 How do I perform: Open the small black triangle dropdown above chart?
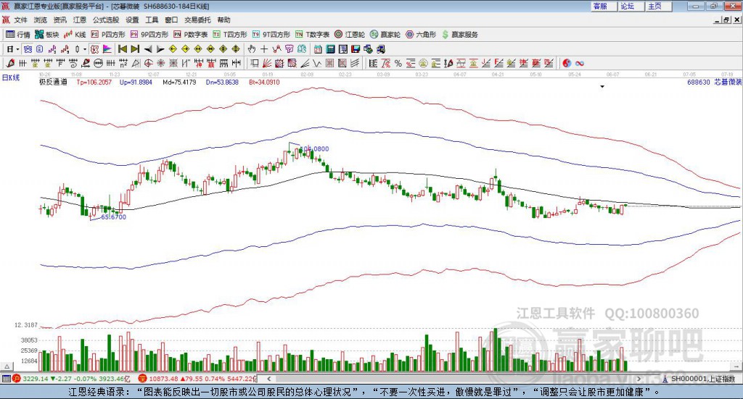602,87
